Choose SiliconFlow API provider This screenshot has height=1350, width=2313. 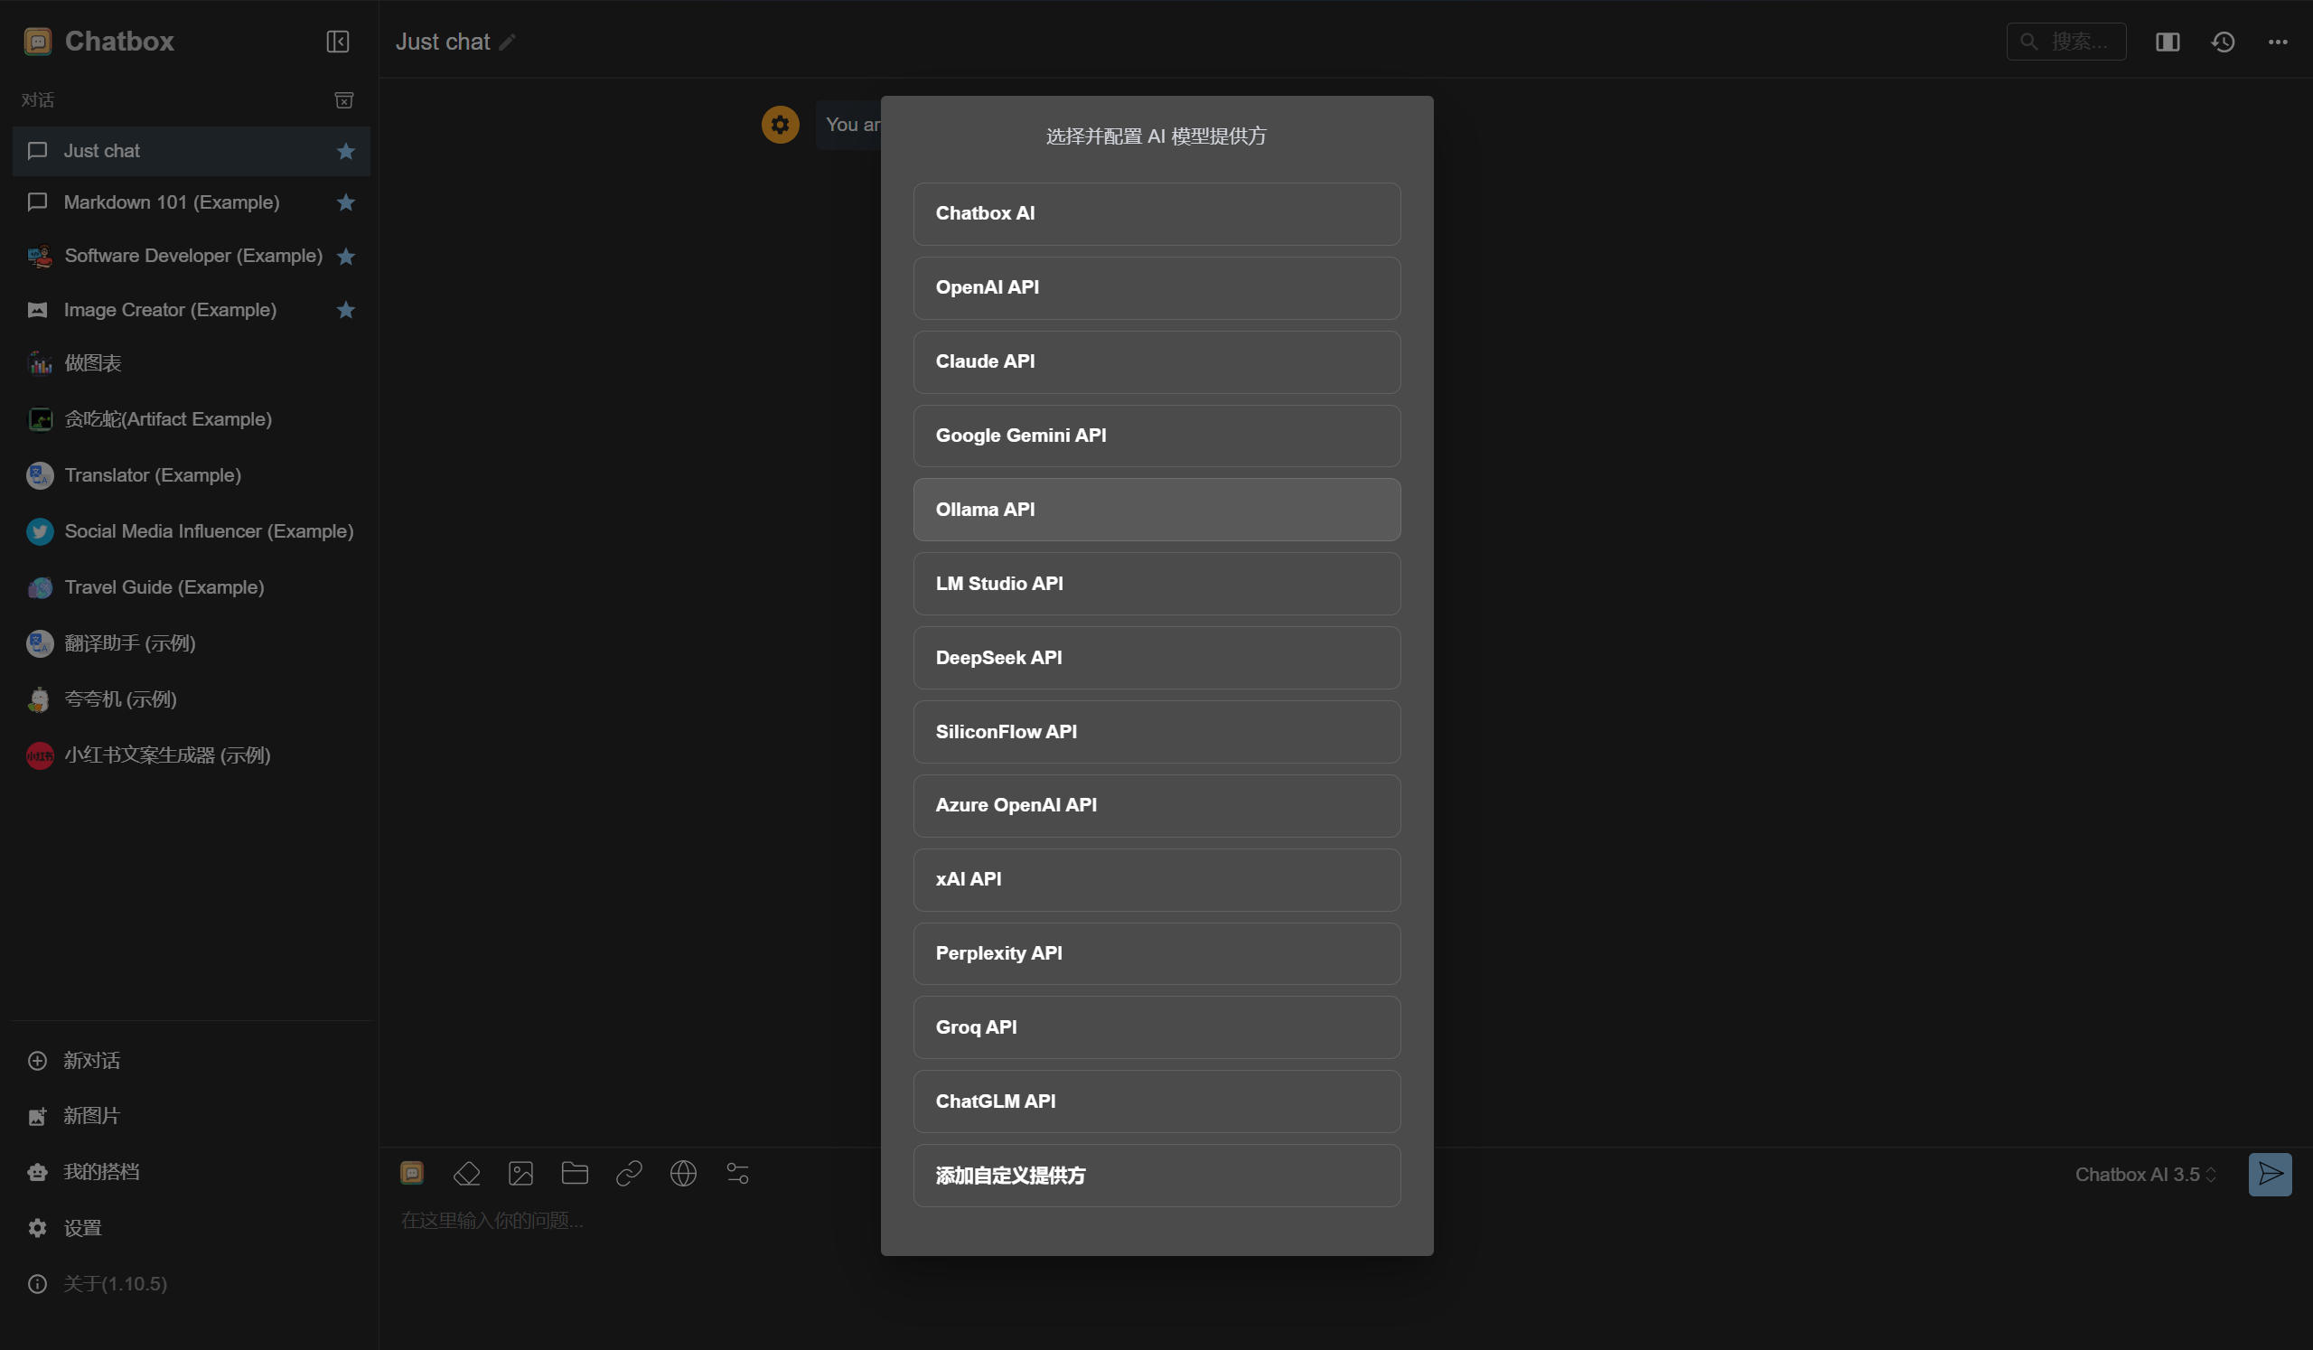1156,731
